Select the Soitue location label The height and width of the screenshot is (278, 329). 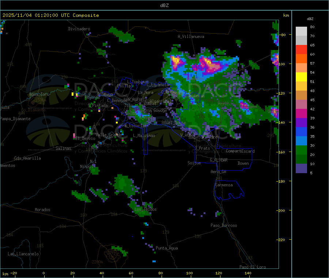click(194, 163)
